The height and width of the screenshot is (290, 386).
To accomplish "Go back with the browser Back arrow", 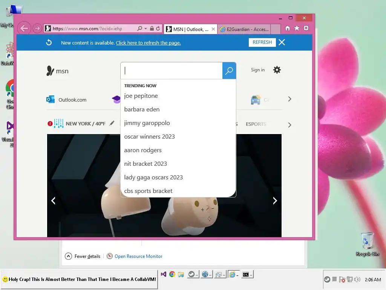I will [24, 29].
